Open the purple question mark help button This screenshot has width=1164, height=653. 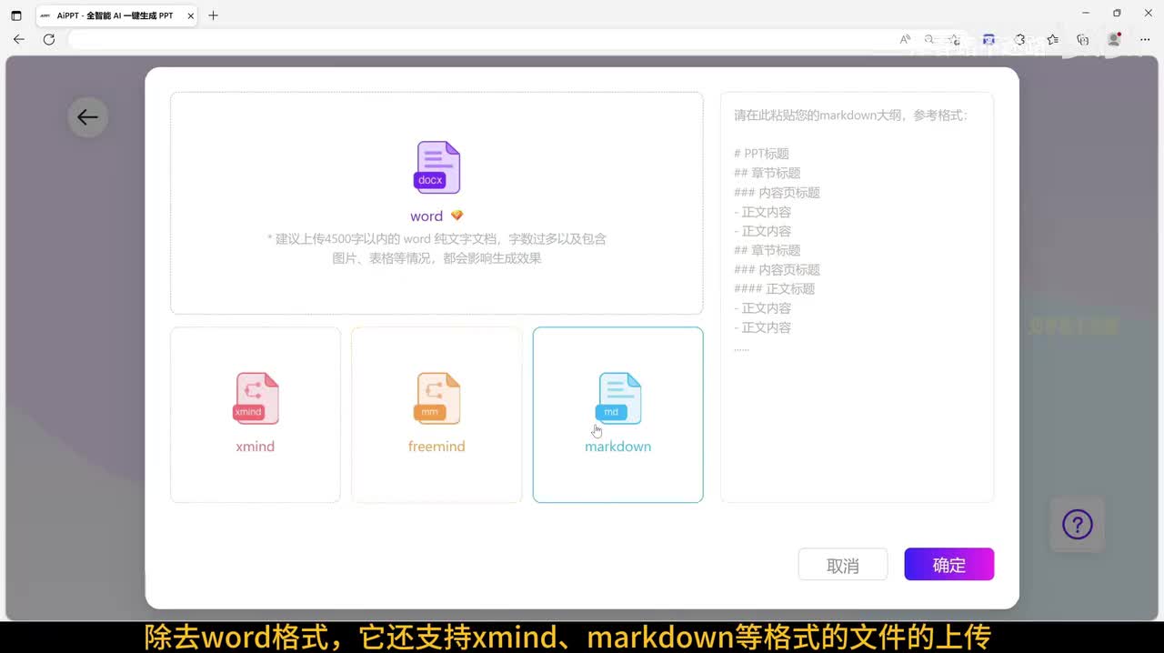click(x=1078, y=525)
